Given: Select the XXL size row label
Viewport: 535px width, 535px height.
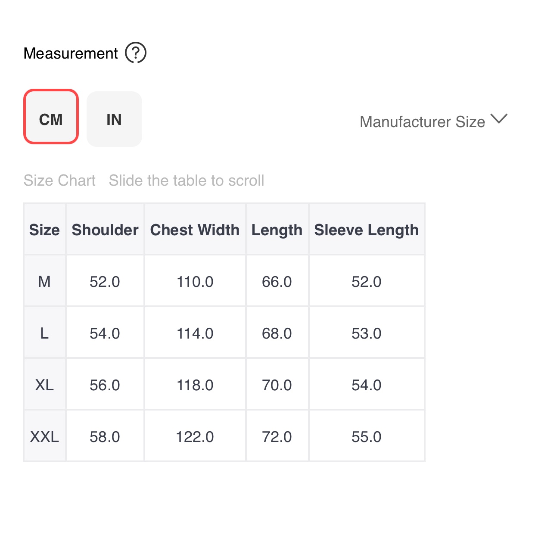Looking at the screenshot, I should coord(44,436).
